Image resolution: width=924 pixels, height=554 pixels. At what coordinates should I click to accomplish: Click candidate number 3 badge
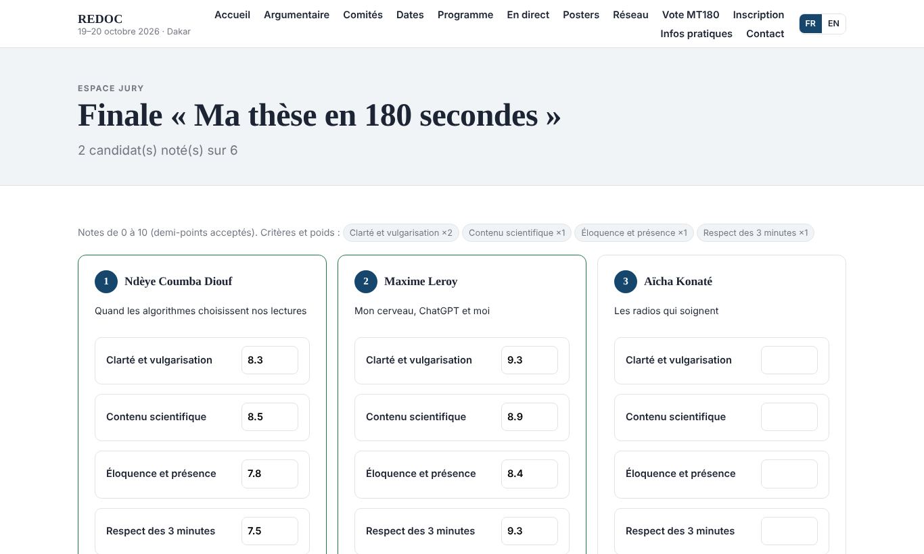tap(626, 282)
